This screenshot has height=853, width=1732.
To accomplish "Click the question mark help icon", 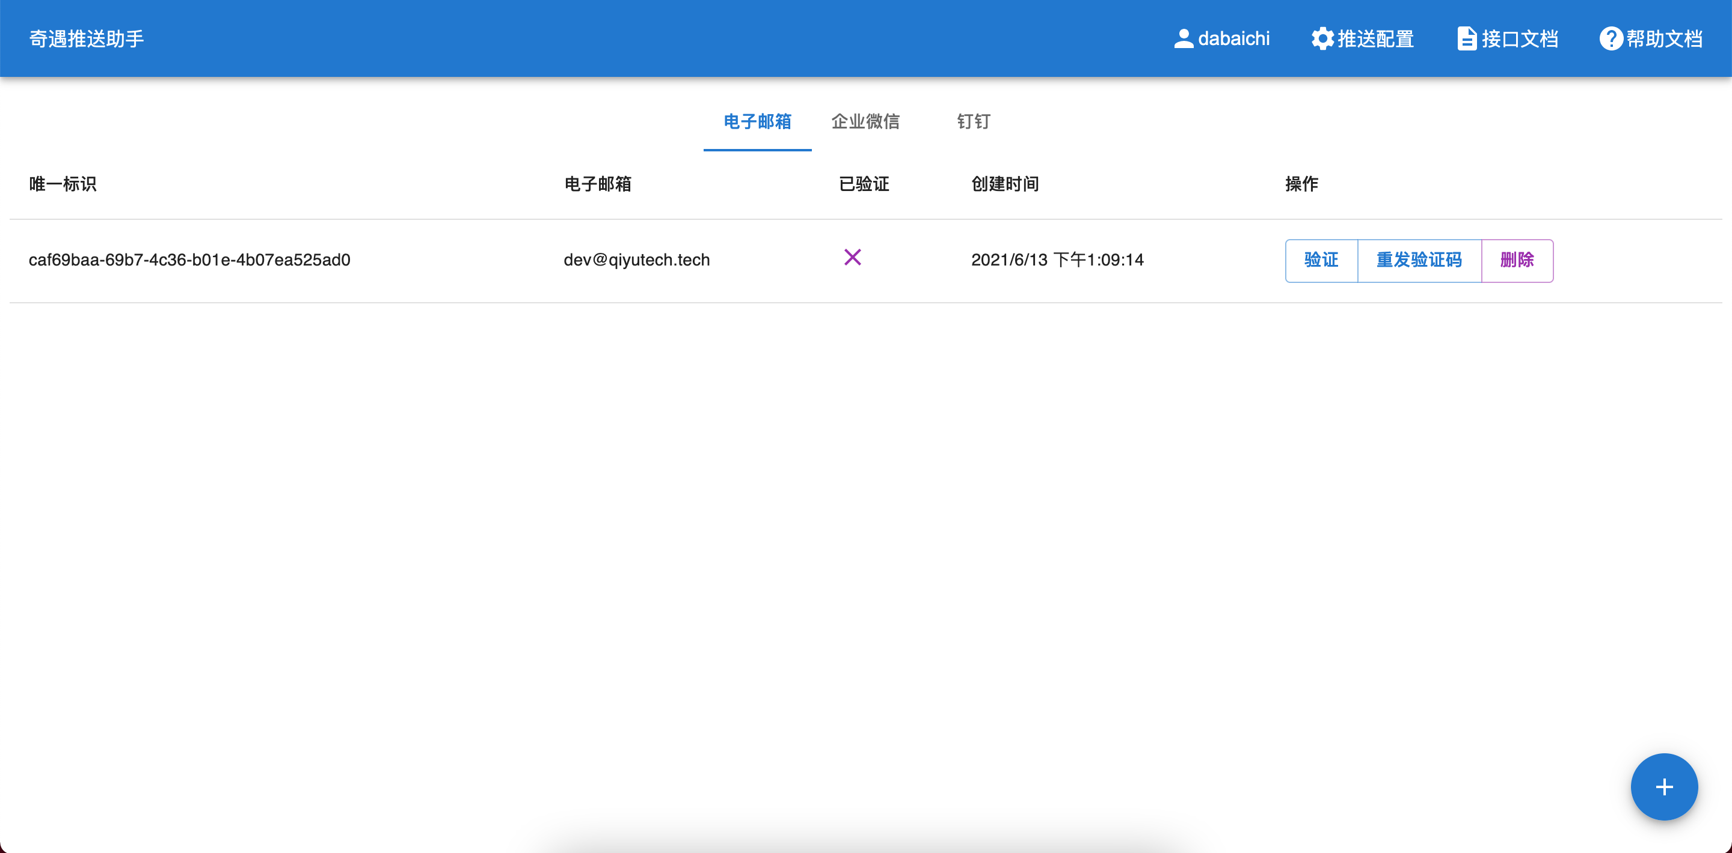I will click(x=1611, y=39).
